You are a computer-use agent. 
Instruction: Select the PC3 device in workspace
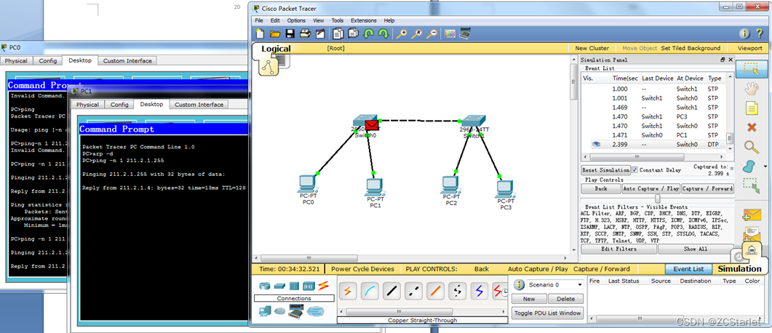[506, 189]
